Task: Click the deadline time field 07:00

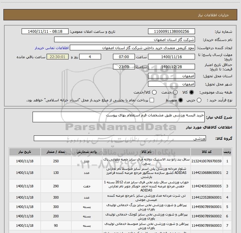Action: coord(124,57)
